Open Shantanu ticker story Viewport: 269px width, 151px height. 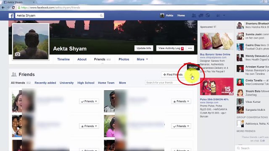[253, 25]
